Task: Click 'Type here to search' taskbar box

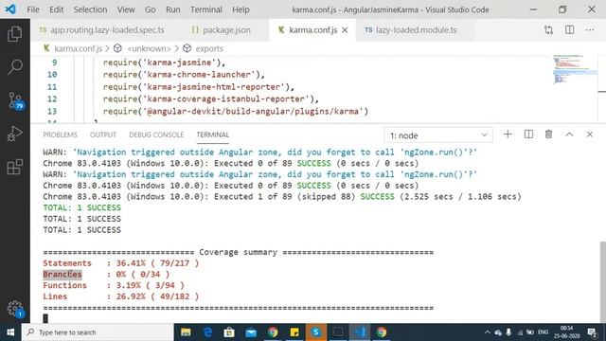Action: [98, 332]
